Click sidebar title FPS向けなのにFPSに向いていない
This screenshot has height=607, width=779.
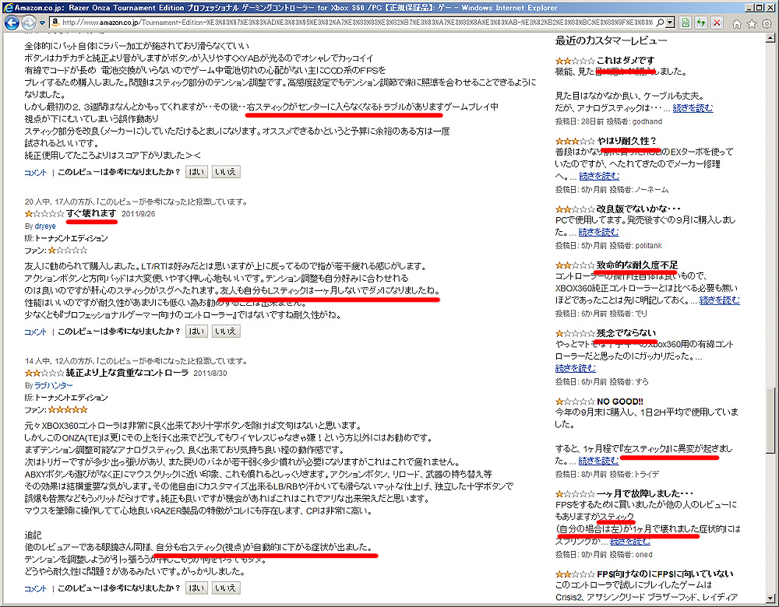[x=665, y=574]
